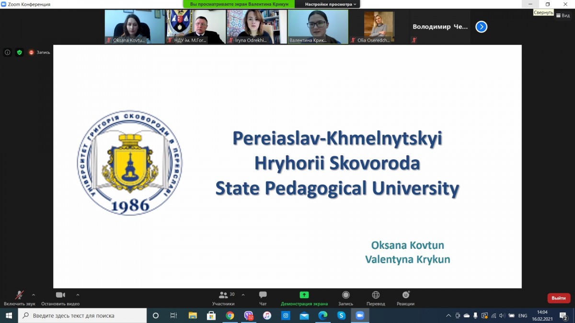Show hidden system tray icons
The image size is (575, 323).
pyautogui.click(x=448, y=315)
